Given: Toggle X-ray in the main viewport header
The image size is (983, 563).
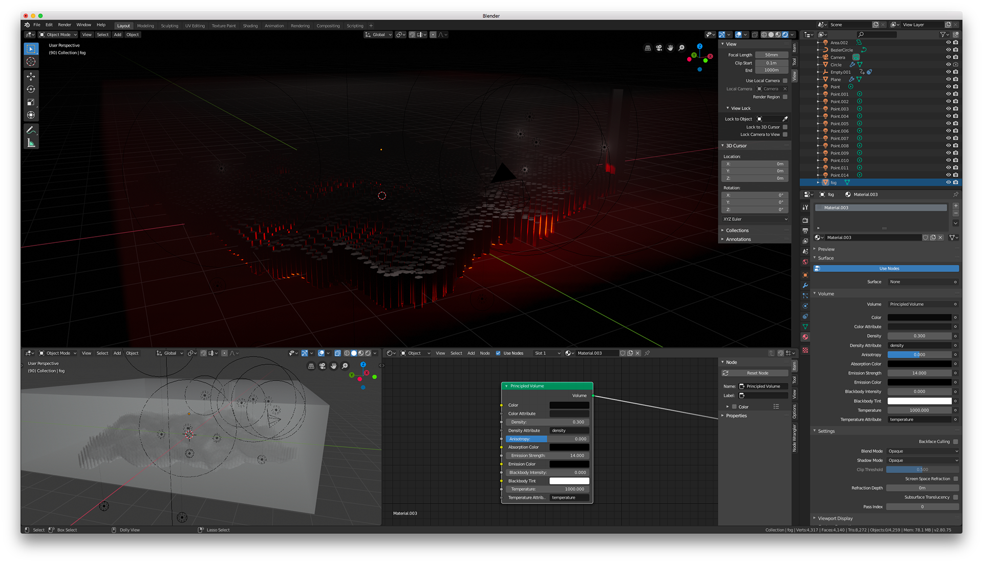Looking at the screenshot, I should [x=755, y=35].
